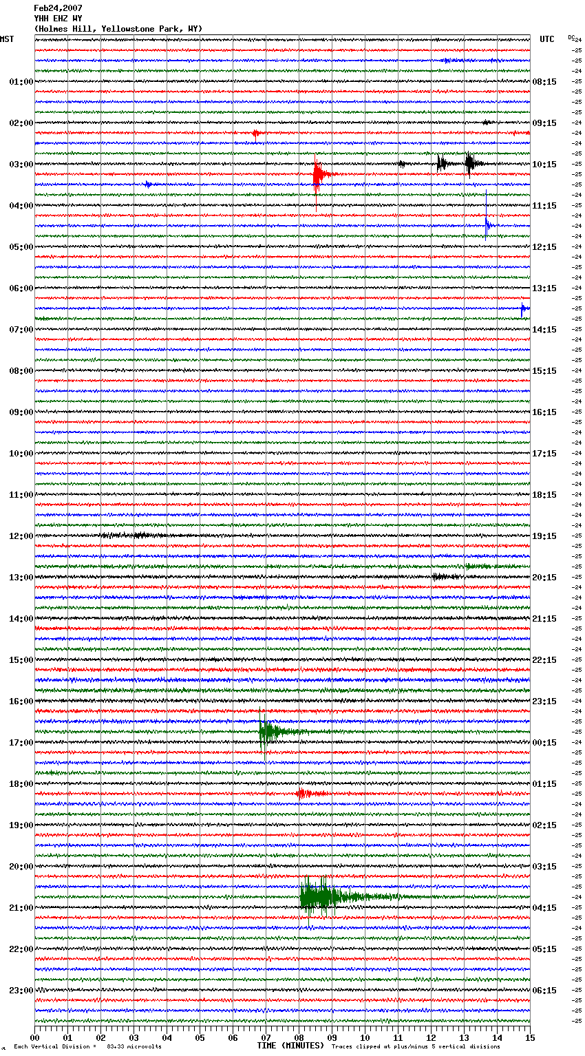585x1056 pixels.
Task: Select the station code "YHH EHZ WY"
Action: coord(58,19)
